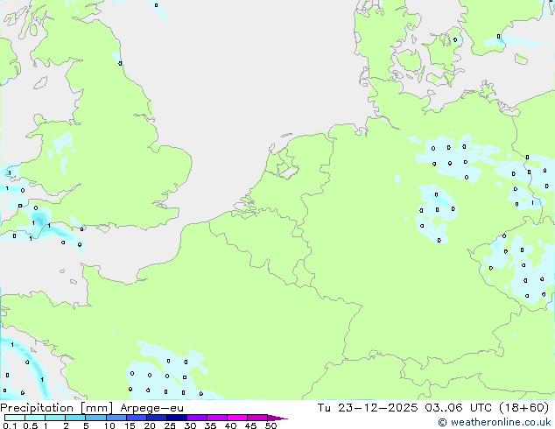Click the legend swatch between 45 and 50
This screenshot has height=429, width=555.
click(x=257, y=418)
